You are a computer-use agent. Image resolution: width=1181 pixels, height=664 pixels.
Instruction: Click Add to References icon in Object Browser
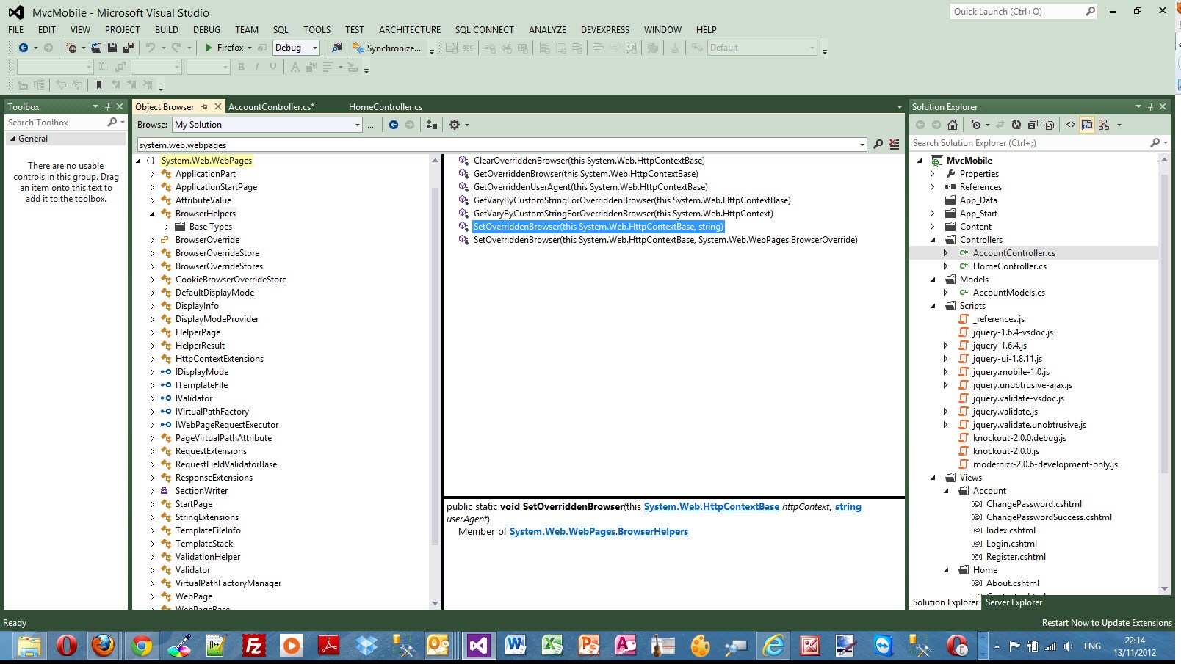tap(432, 125)
